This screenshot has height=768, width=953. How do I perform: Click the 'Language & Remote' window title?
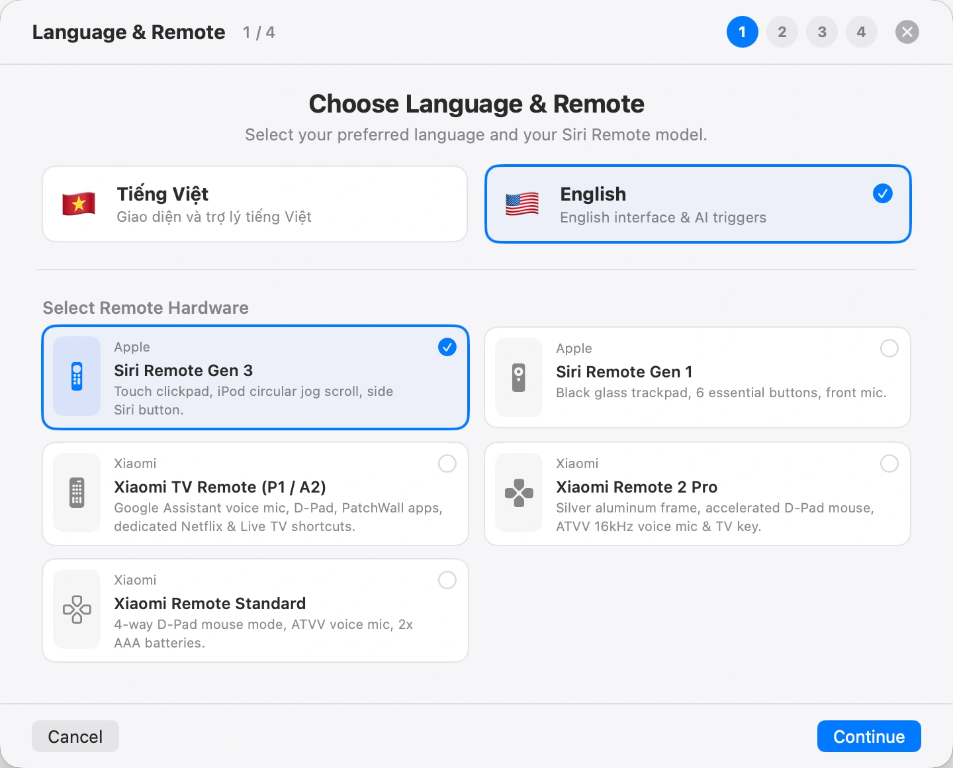click(x=128, y=32)
